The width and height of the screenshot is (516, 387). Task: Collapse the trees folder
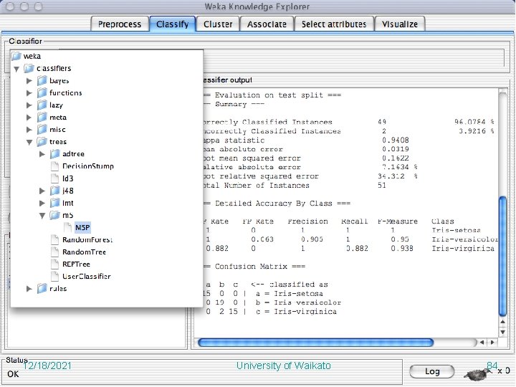click(29, 142)
